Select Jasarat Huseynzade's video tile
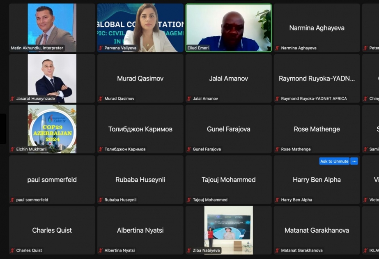The height and width of the screenshot is (259, 379). [52, 79]
